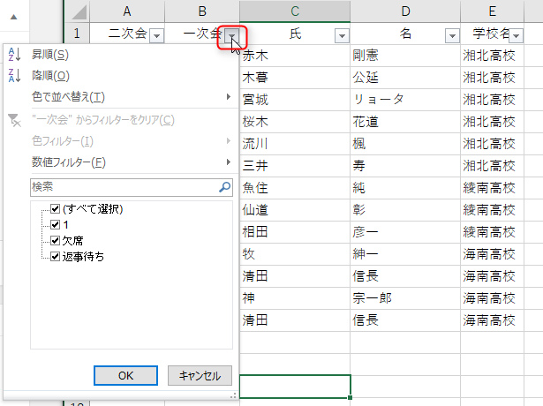Viewport: 543px width, 406px height.
Task: Click the 検索 search field
Action: 132,187
